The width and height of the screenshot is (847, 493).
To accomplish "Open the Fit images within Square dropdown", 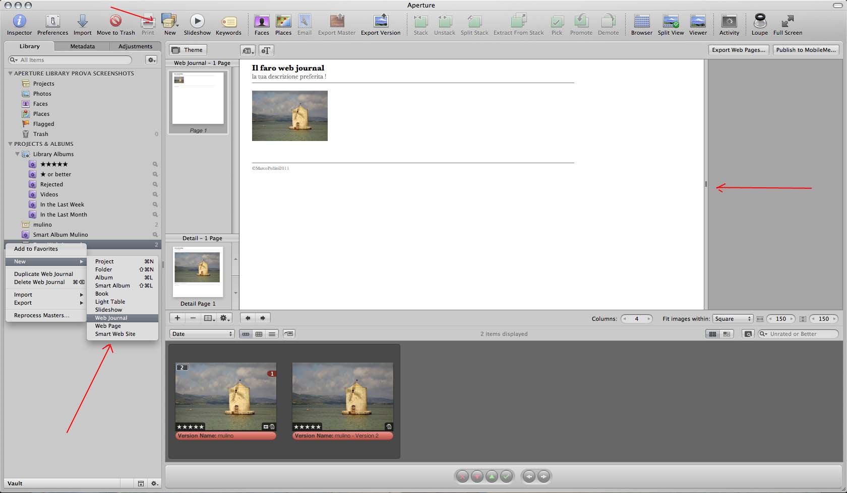I will click(x=733, y=319).
